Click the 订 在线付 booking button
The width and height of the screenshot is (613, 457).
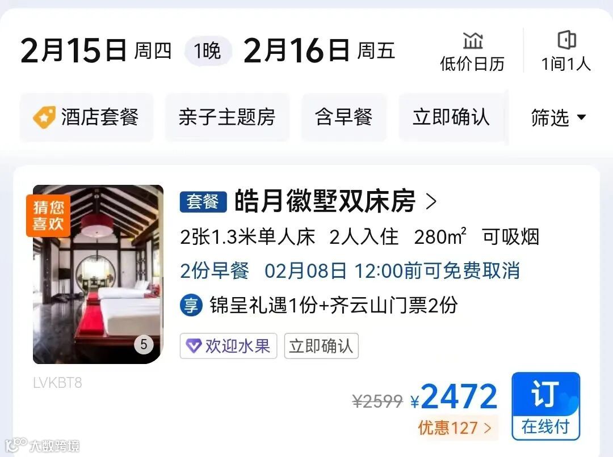[546, 406]
